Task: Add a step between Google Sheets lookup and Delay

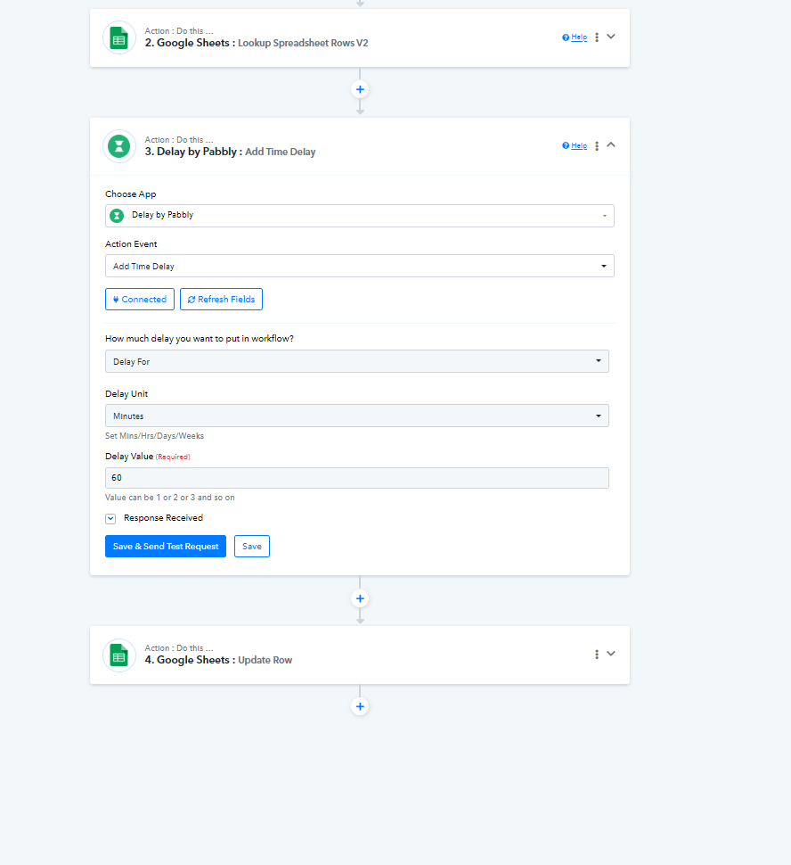Action: pyautogui.click(x=360, y=89)
